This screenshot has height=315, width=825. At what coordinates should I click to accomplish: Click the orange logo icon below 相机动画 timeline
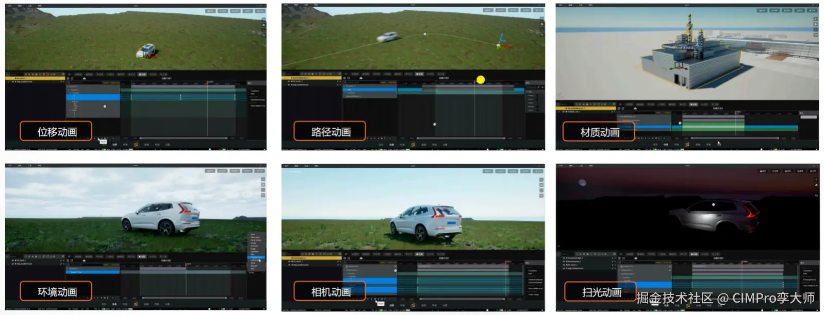click(413, 304)
